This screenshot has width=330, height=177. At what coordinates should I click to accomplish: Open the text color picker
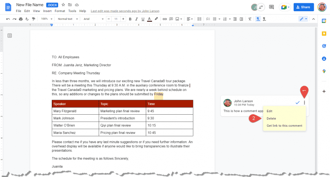(149, 19)
